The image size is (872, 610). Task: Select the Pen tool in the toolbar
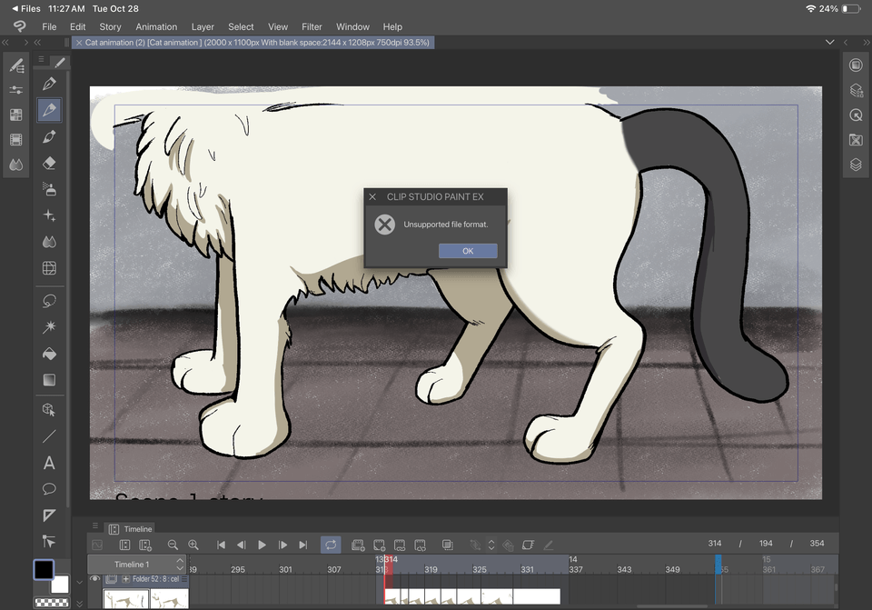[49, 84]
